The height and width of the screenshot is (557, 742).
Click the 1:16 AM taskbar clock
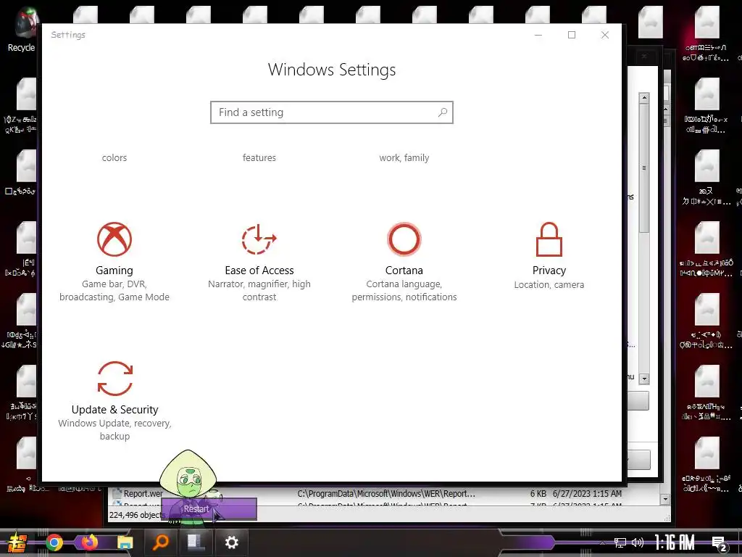coord(674,542)
